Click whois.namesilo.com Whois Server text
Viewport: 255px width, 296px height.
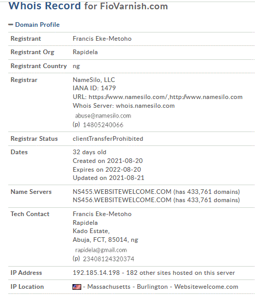click(145, 106)
